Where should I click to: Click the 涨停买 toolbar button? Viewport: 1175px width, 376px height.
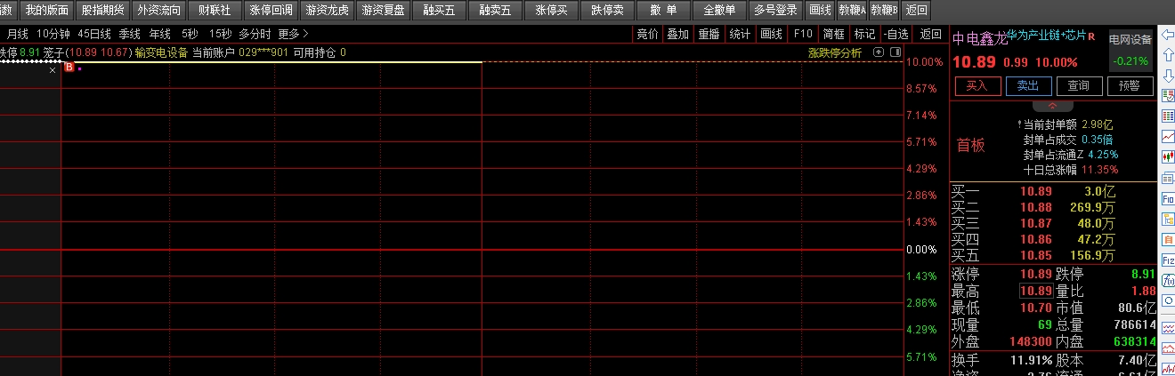[551, 11]
